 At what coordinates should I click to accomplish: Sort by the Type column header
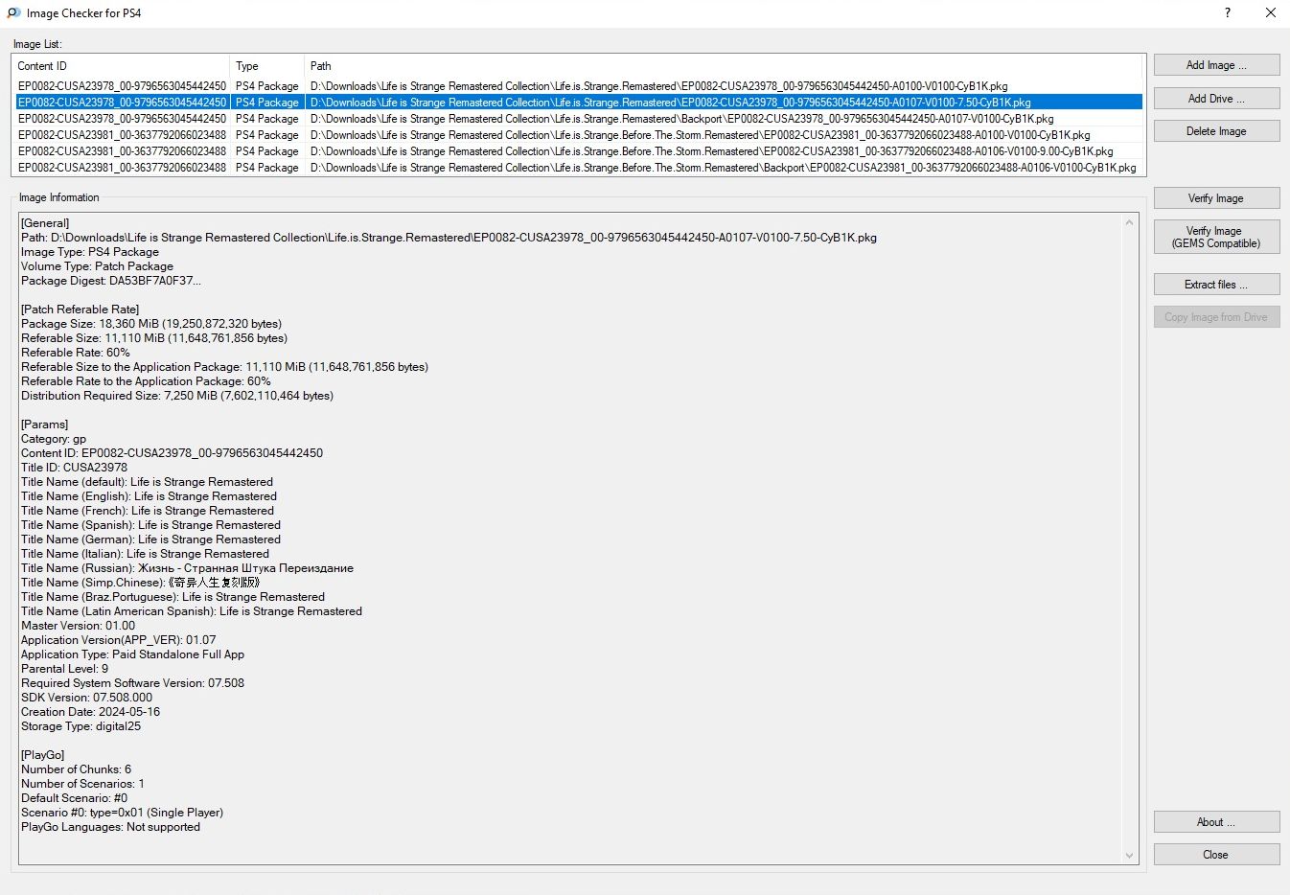(x=267, y=66)
